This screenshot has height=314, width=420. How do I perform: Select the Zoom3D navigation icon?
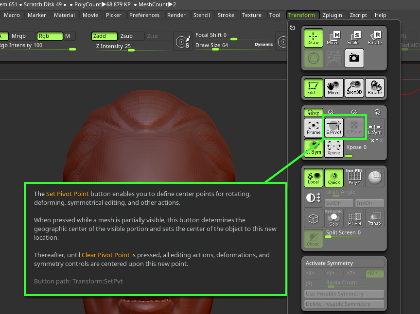pos(354,87)
